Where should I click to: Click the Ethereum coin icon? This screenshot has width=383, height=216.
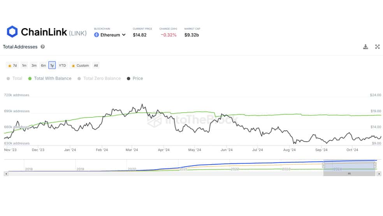tap(97, 35)
